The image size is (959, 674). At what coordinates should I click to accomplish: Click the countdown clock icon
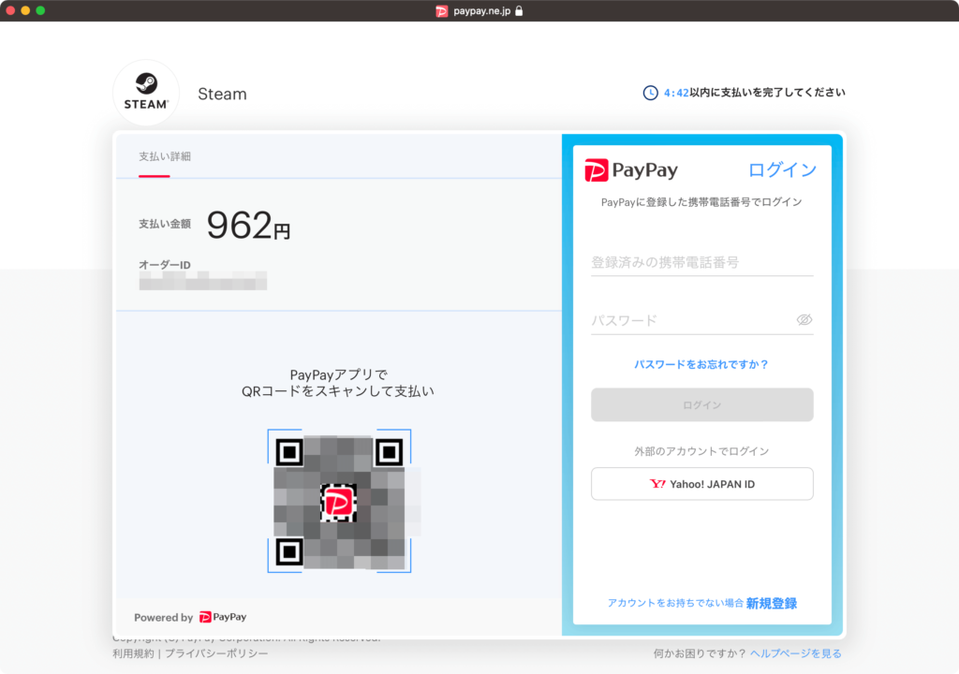click(650, 93)
